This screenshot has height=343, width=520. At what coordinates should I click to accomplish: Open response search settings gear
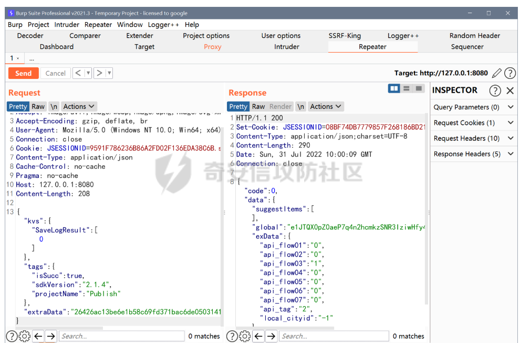(244, 336)
